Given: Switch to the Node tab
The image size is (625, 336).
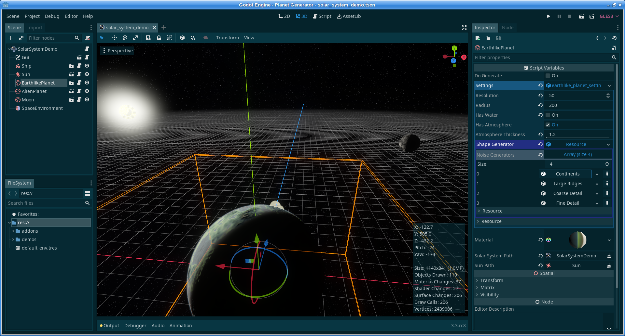Looking at the screenshot, I should tap(507, 28).
